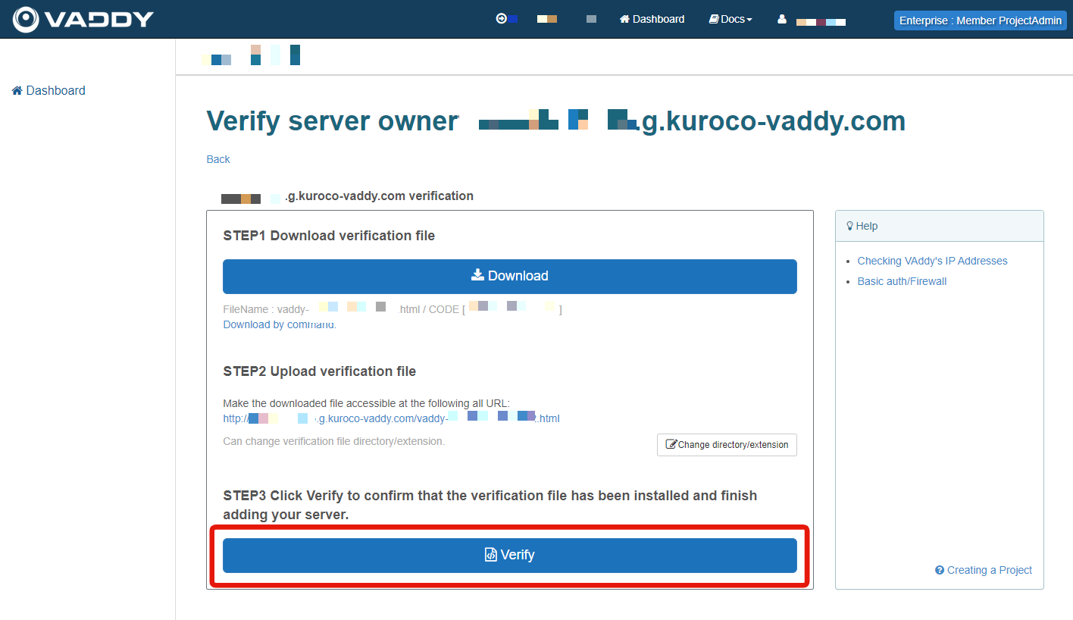This screenshot has height=620, width=1073.
Task: Open the 'Basic auth/Firewall' help link
Action: tap(902, 281)
